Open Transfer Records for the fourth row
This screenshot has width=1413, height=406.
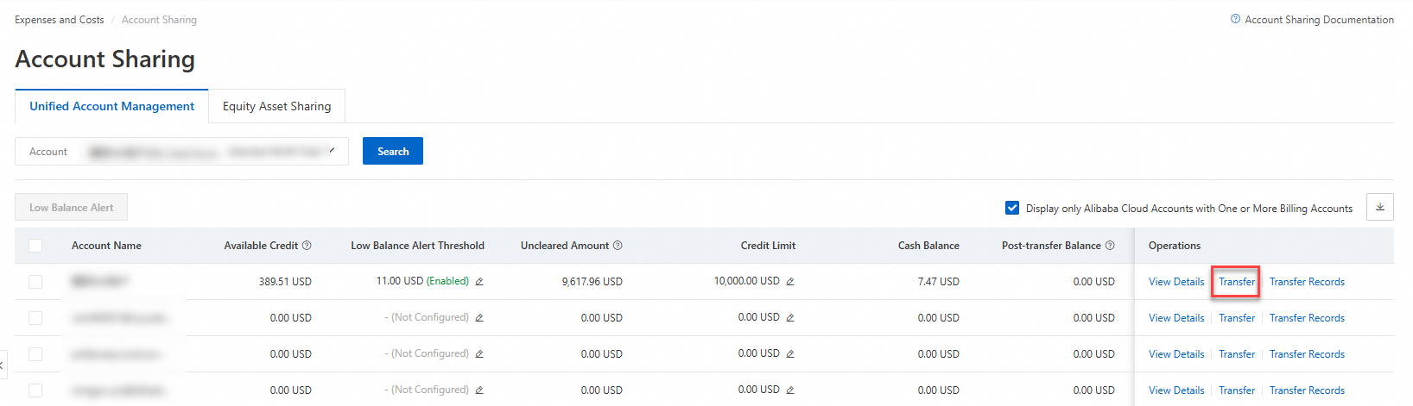pos(1307,390)
